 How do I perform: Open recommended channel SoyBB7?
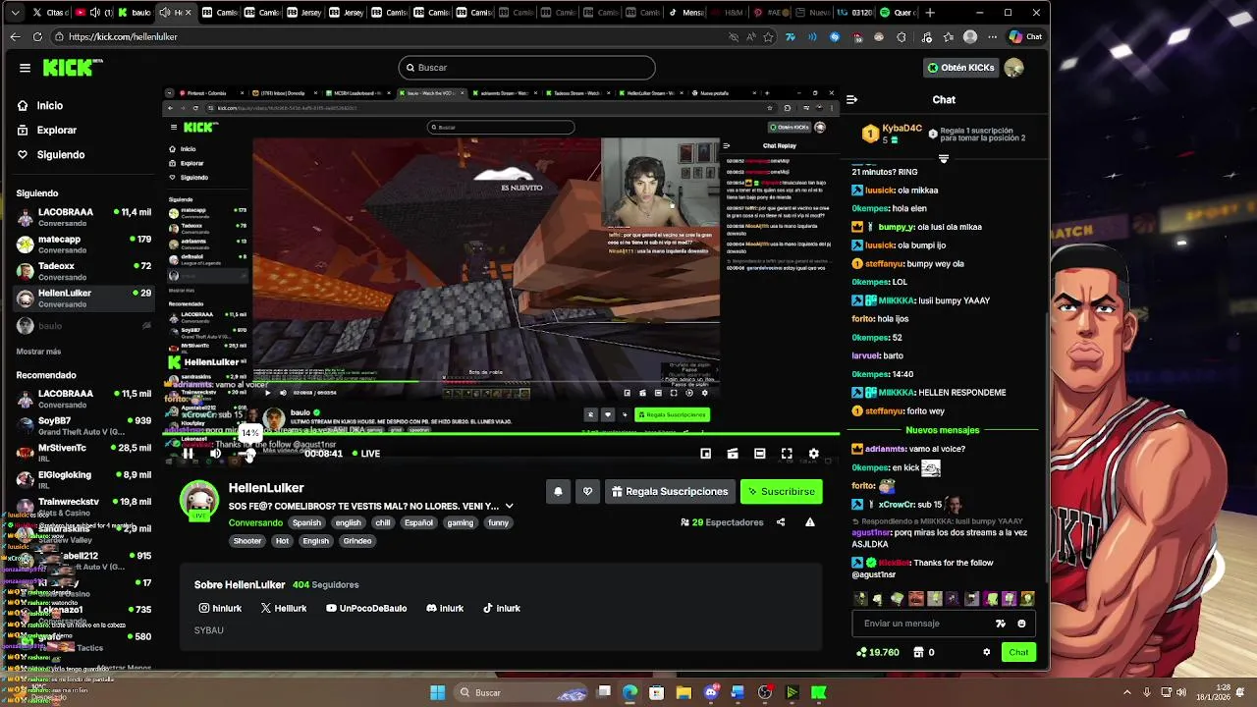click(x=83, y=425)
